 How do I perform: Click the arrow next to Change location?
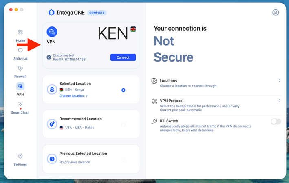[x=87, y=96]
